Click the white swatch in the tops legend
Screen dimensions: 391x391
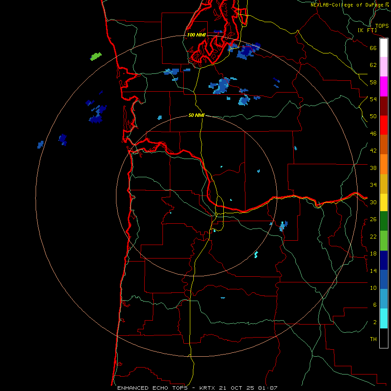[x=384, y=48]
